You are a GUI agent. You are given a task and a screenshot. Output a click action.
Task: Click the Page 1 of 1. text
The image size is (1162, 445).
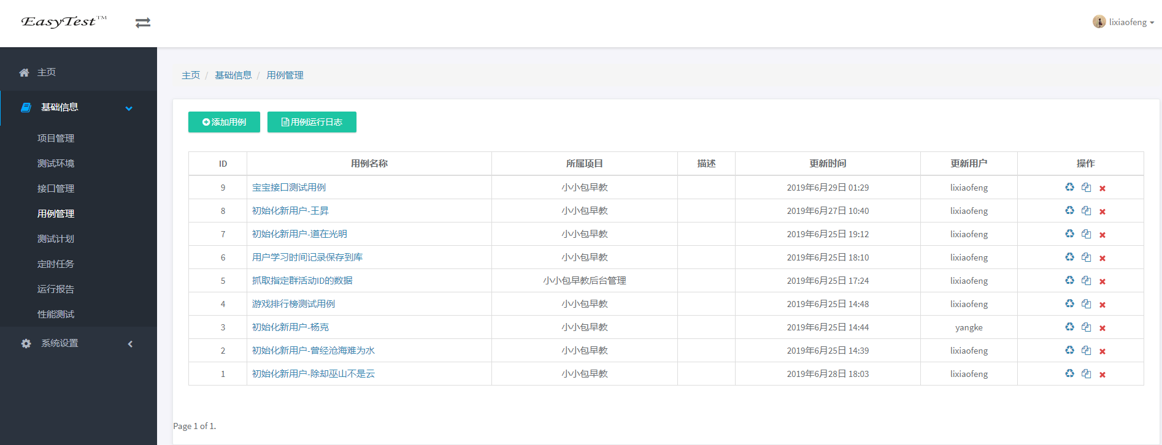point(194,426)
